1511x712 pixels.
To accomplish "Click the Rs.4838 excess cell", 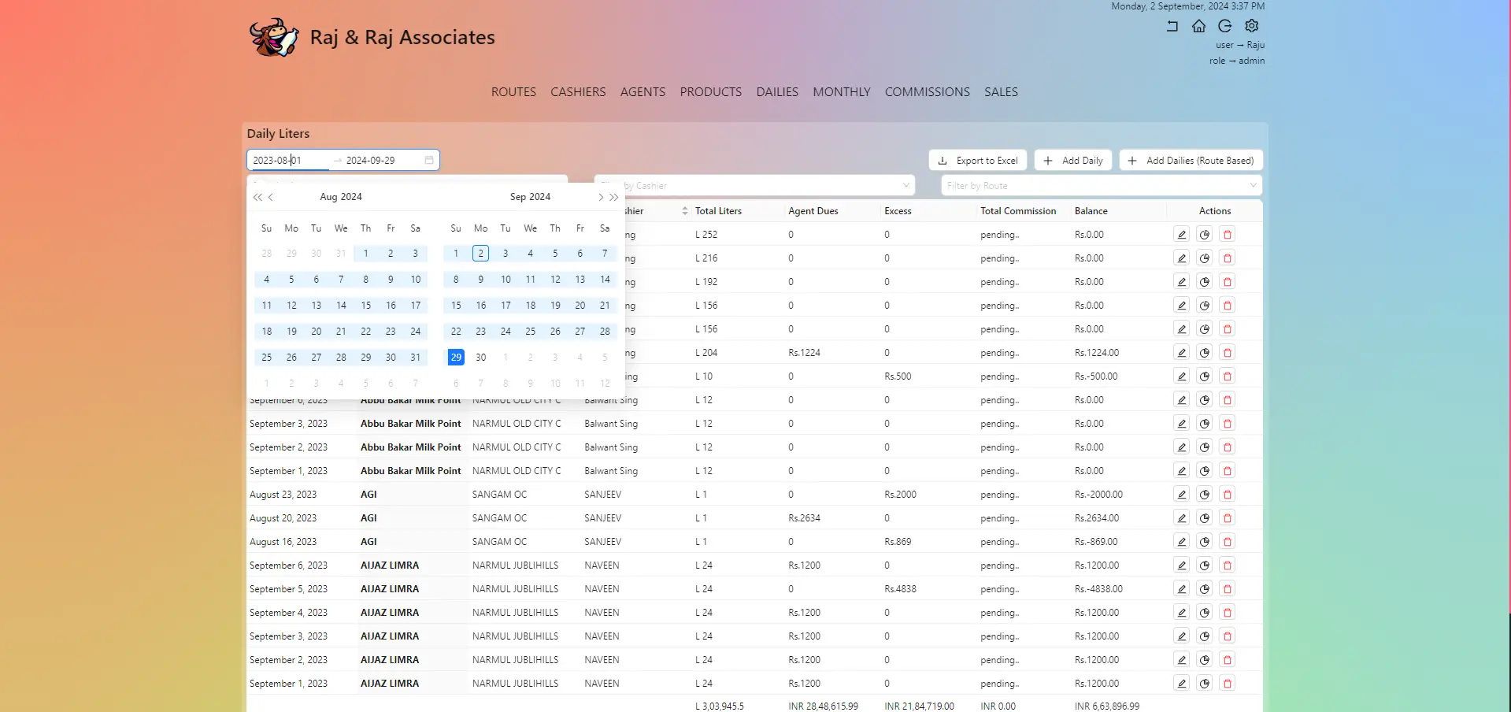I will point(900,589).
